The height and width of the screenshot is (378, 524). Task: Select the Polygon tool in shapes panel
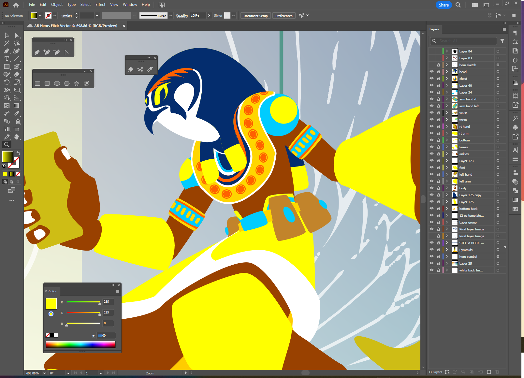[x=67, y=83]
